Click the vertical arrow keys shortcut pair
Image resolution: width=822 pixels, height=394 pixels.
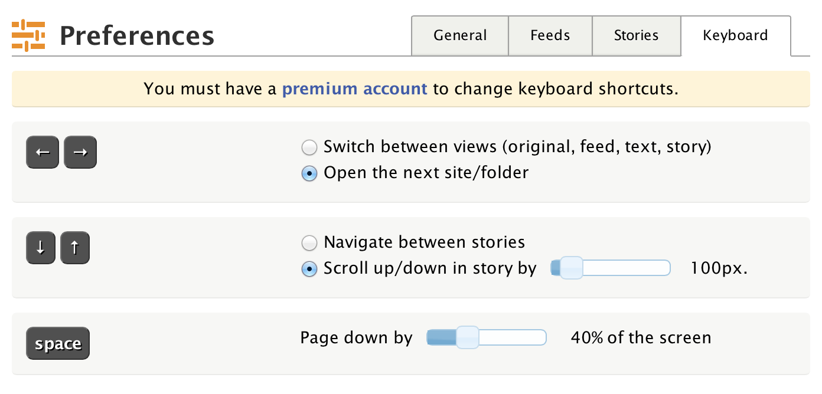pos(57,248)
